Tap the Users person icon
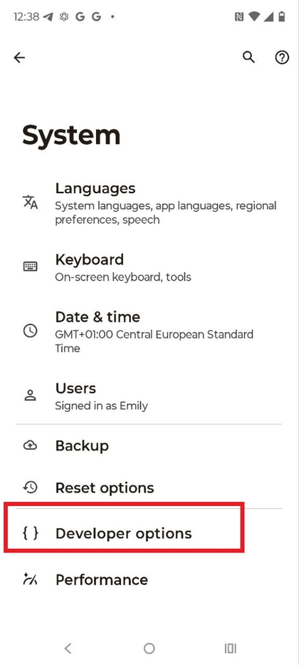 tap(30, 396)
